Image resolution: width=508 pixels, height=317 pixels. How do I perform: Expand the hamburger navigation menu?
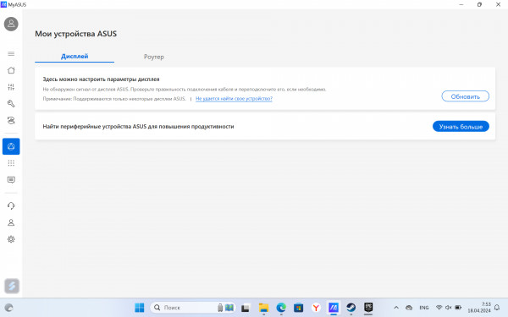pyautogui.click(x=11, y=54)
